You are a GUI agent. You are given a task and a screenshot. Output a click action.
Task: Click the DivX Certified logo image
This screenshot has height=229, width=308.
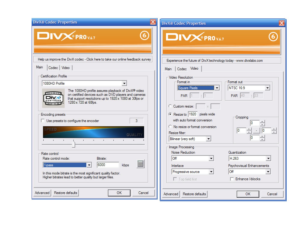[x=54, y=98]
